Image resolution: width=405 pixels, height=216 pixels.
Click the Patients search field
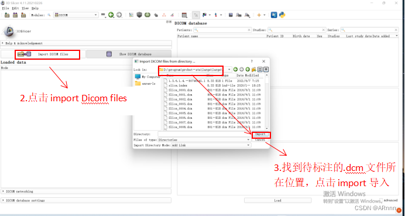click(x=222, y=30)
